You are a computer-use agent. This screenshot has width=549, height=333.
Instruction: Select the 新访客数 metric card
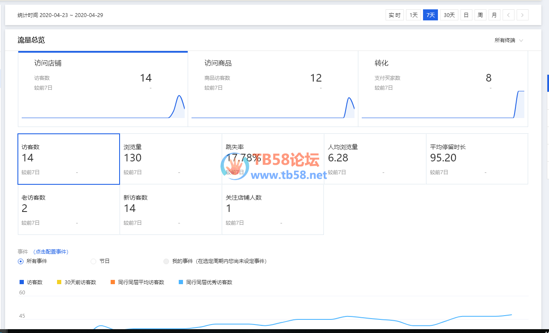171,209
